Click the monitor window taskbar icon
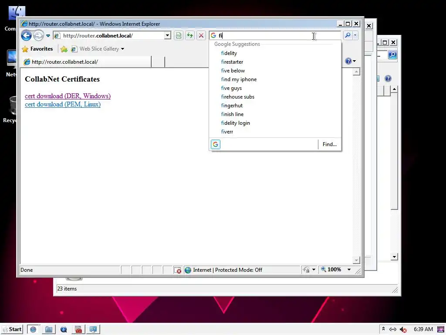 point(93,330)
